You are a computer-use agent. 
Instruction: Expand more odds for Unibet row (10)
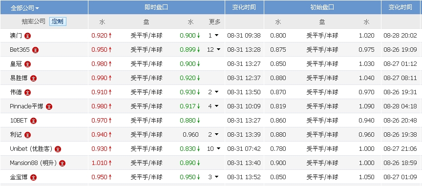click(x=214, y=148)
